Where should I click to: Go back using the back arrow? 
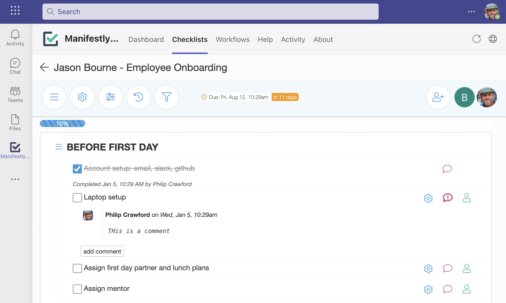pos(44,67)
